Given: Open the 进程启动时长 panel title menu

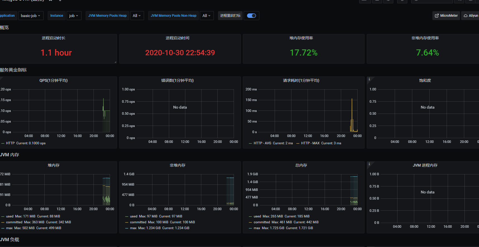Looking at the screenshot, I should point(54,38).
